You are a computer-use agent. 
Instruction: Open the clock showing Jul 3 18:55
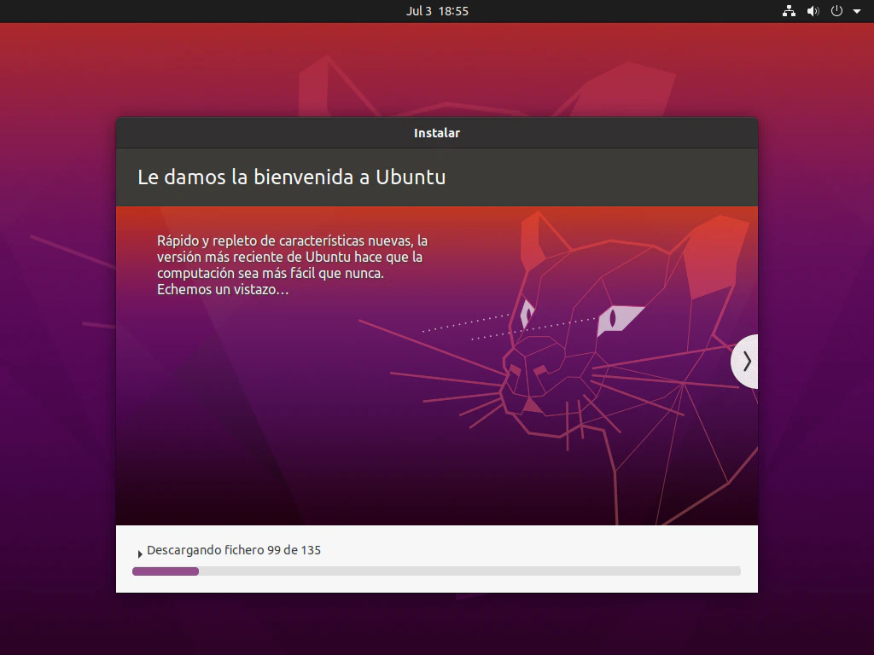pos(437,11)
